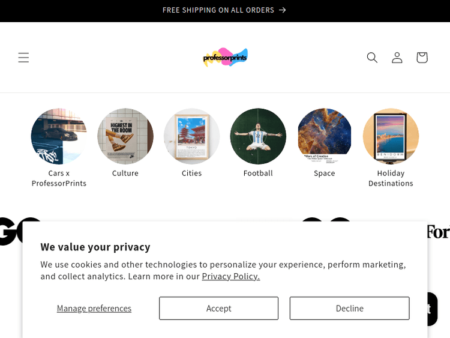The width and height of the screenshot is (450, 338).
Task: Open the Culture collection thumbnail
Action: click(x=125, y=136)
